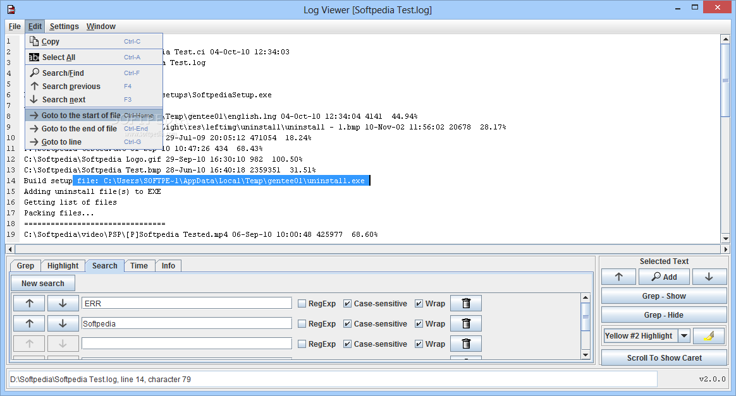Move up in Selected Text panel

(618, 277)
